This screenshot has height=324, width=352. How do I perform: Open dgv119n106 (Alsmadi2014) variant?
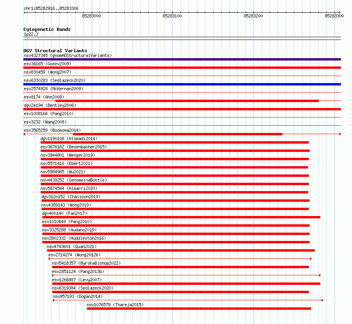point(69,138)
